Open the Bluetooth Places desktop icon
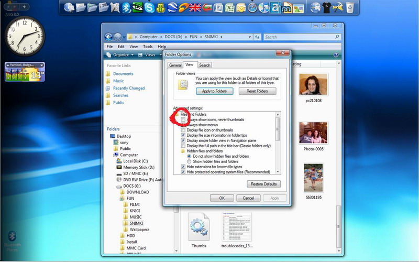This screenshot has height=262, width=419. click(x=12, y=241)
